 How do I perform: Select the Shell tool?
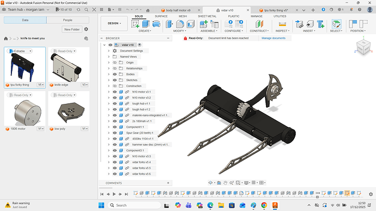coord(190,24)
